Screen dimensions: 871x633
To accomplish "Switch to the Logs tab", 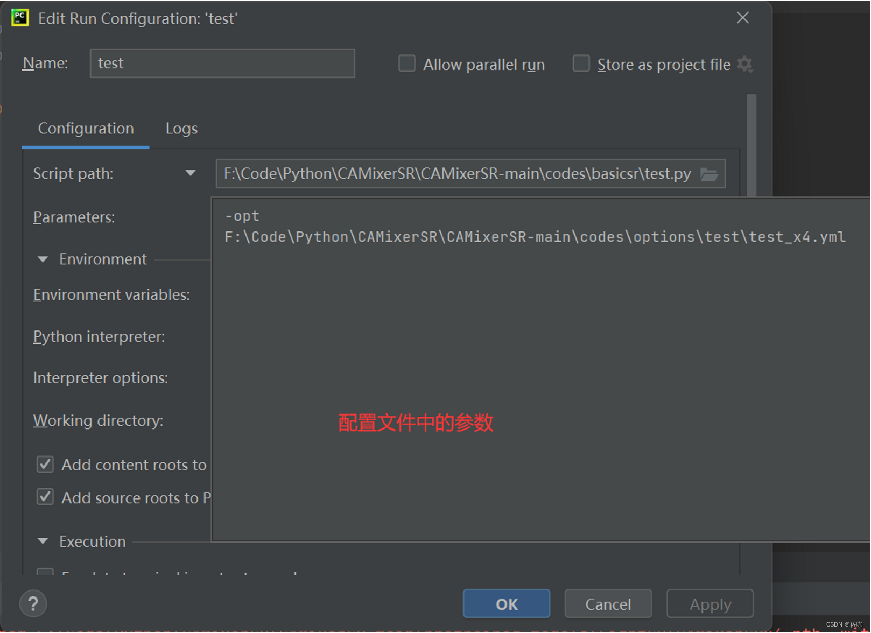I will pyautogui.click(x=181, y=128).
